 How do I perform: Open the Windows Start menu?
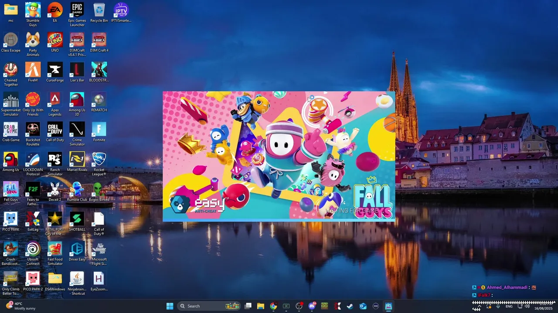(x=170, y=306)
